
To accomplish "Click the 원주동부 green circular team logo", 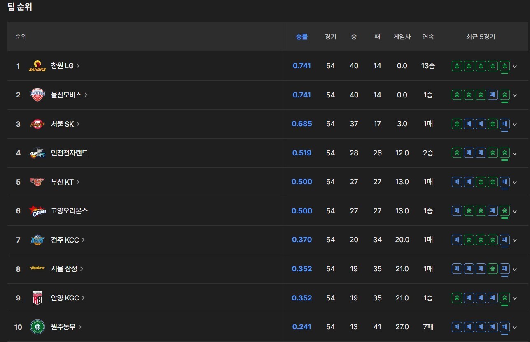I will click(x=37, y=327).
